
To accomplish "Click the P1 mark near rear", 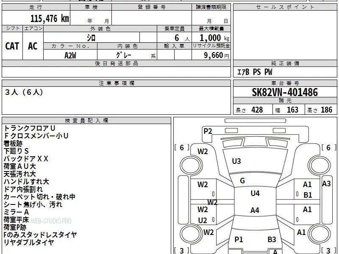I will (239, 239).
